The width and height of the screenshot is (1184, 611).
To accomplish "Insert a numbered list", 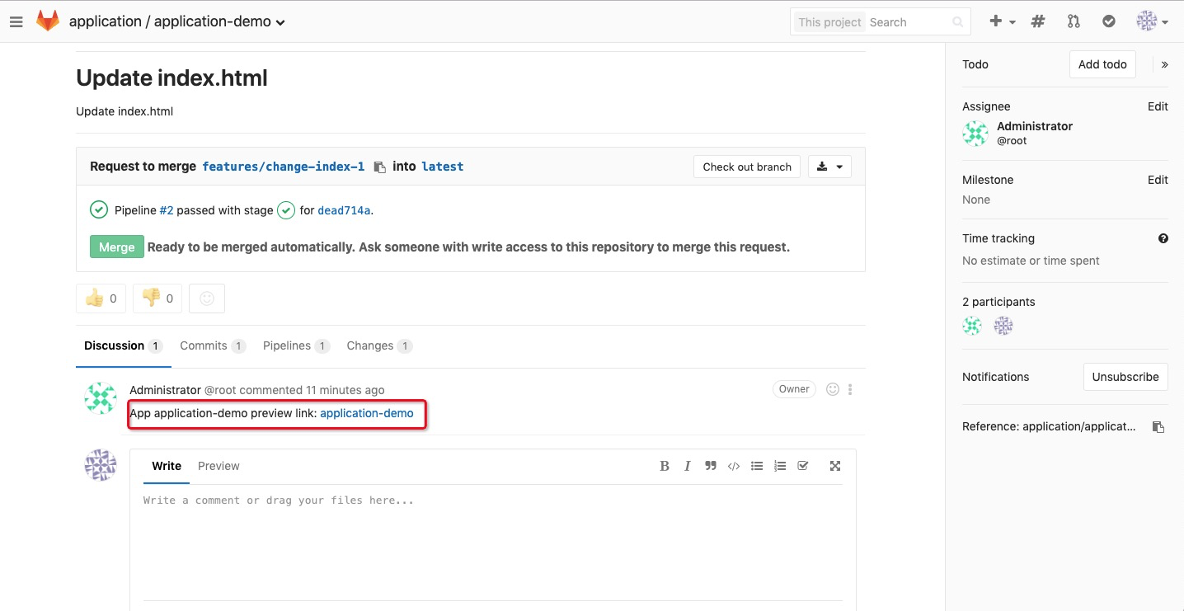I will 779,466.
